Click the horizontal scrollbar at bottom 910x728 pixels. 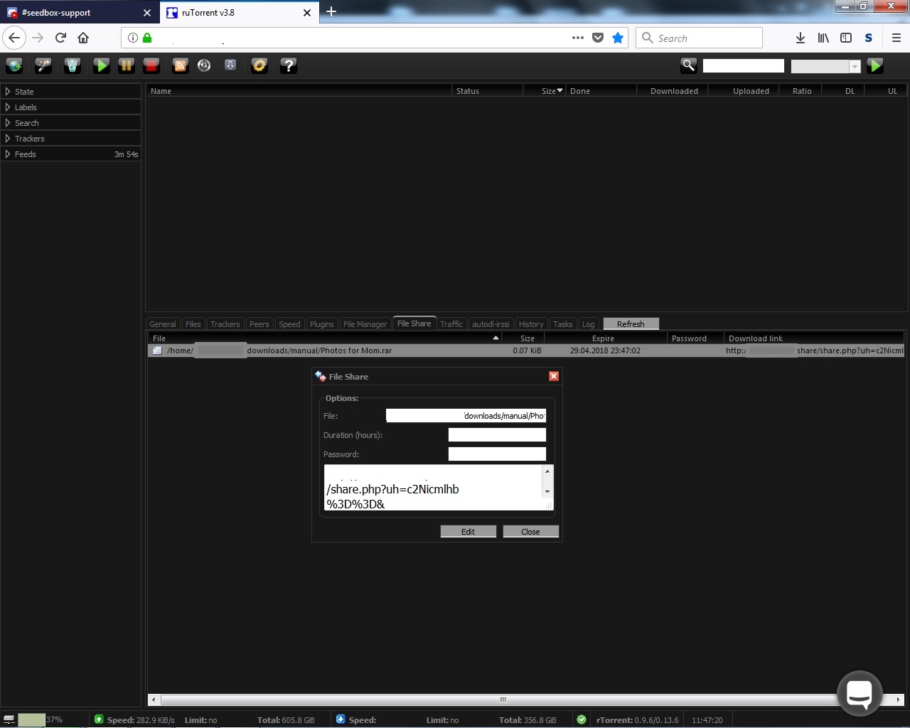503,700
